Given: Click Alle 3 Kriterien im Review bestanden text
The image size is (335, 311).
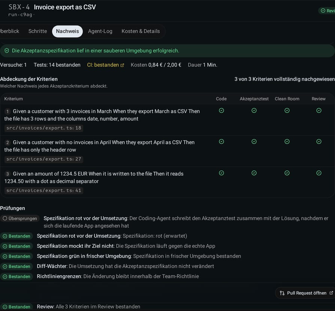Looking at the screenshot, I should tap(98, 307).
